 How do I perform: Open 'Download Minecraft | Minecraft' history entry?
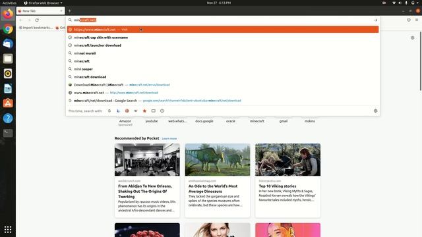[223, 85]
